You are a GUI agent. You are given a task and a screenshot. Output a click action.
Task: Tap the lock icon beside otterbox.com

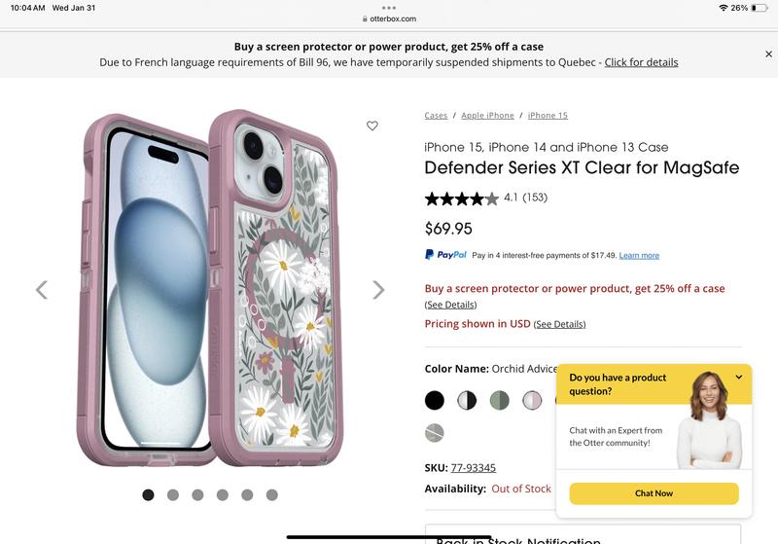point(364,18)
